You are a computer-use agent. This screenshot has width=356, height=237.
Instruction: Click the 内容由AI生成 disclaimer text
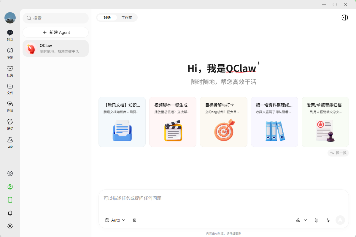tap(224, 233)
